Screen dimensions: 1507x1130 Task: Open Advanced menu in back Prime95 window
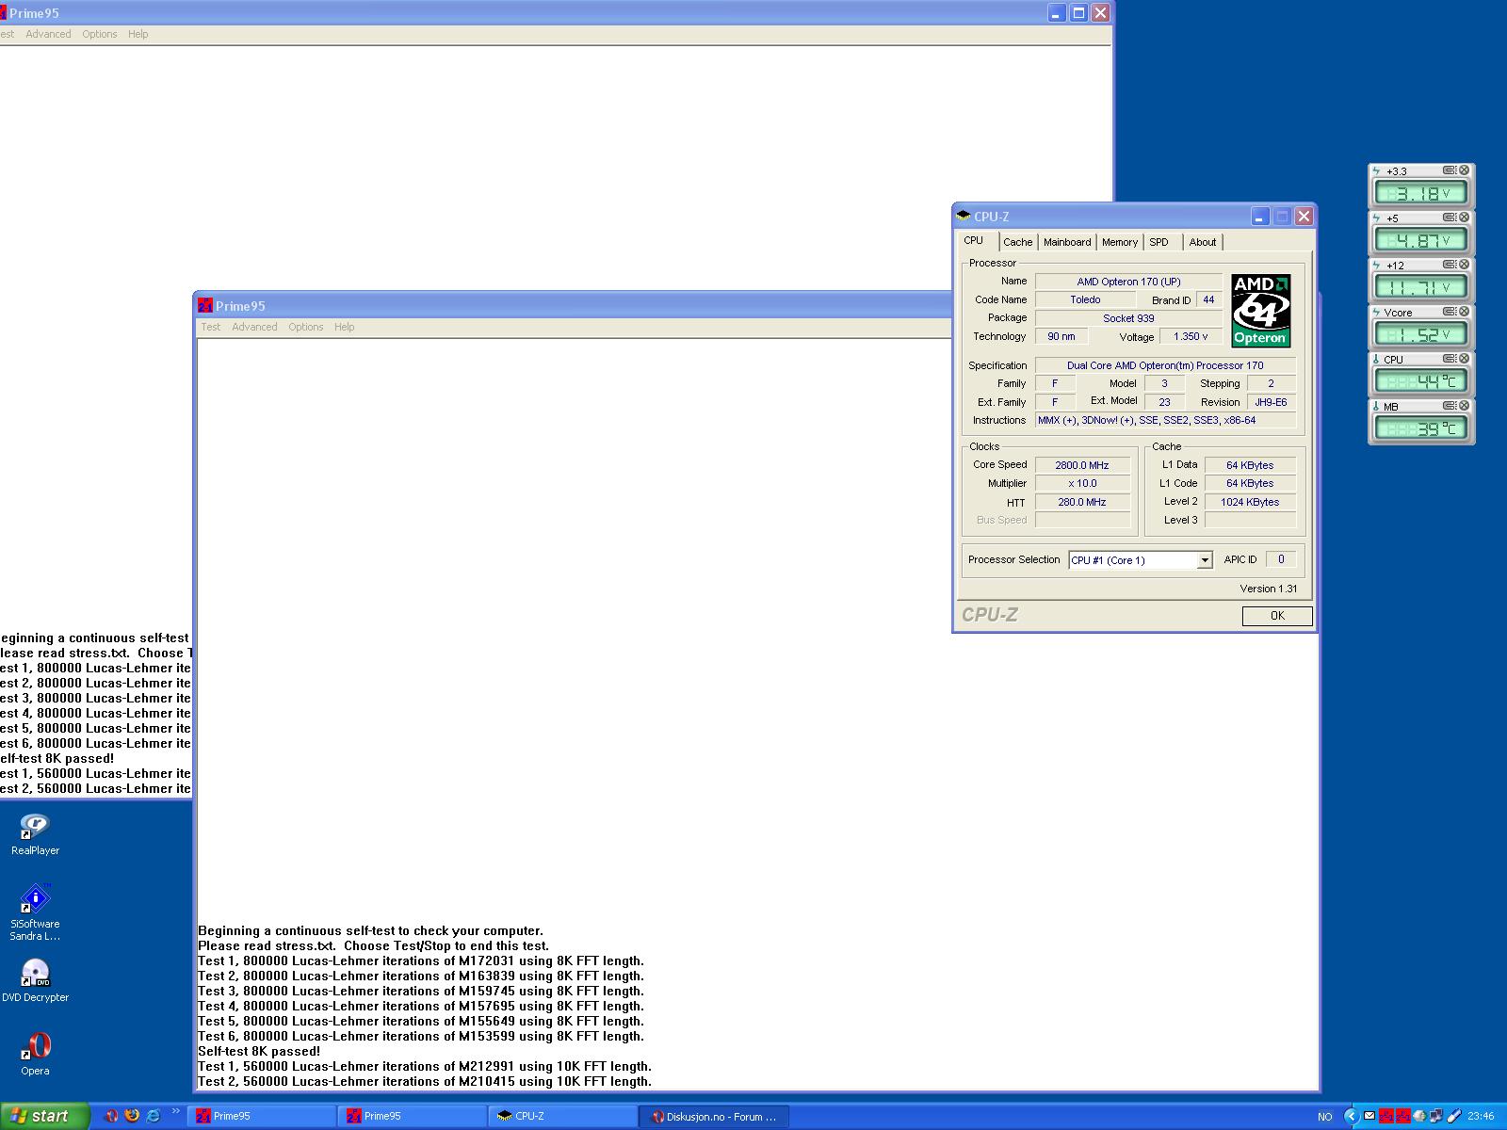(x=48, y=34)
